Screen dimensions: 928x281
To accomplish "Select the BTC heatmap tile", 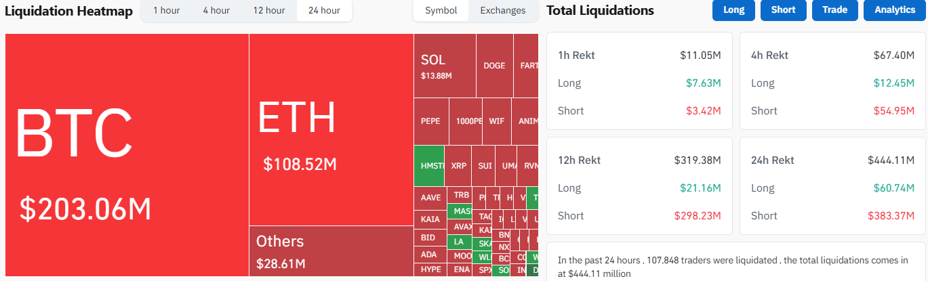I will tap(127, 154).
